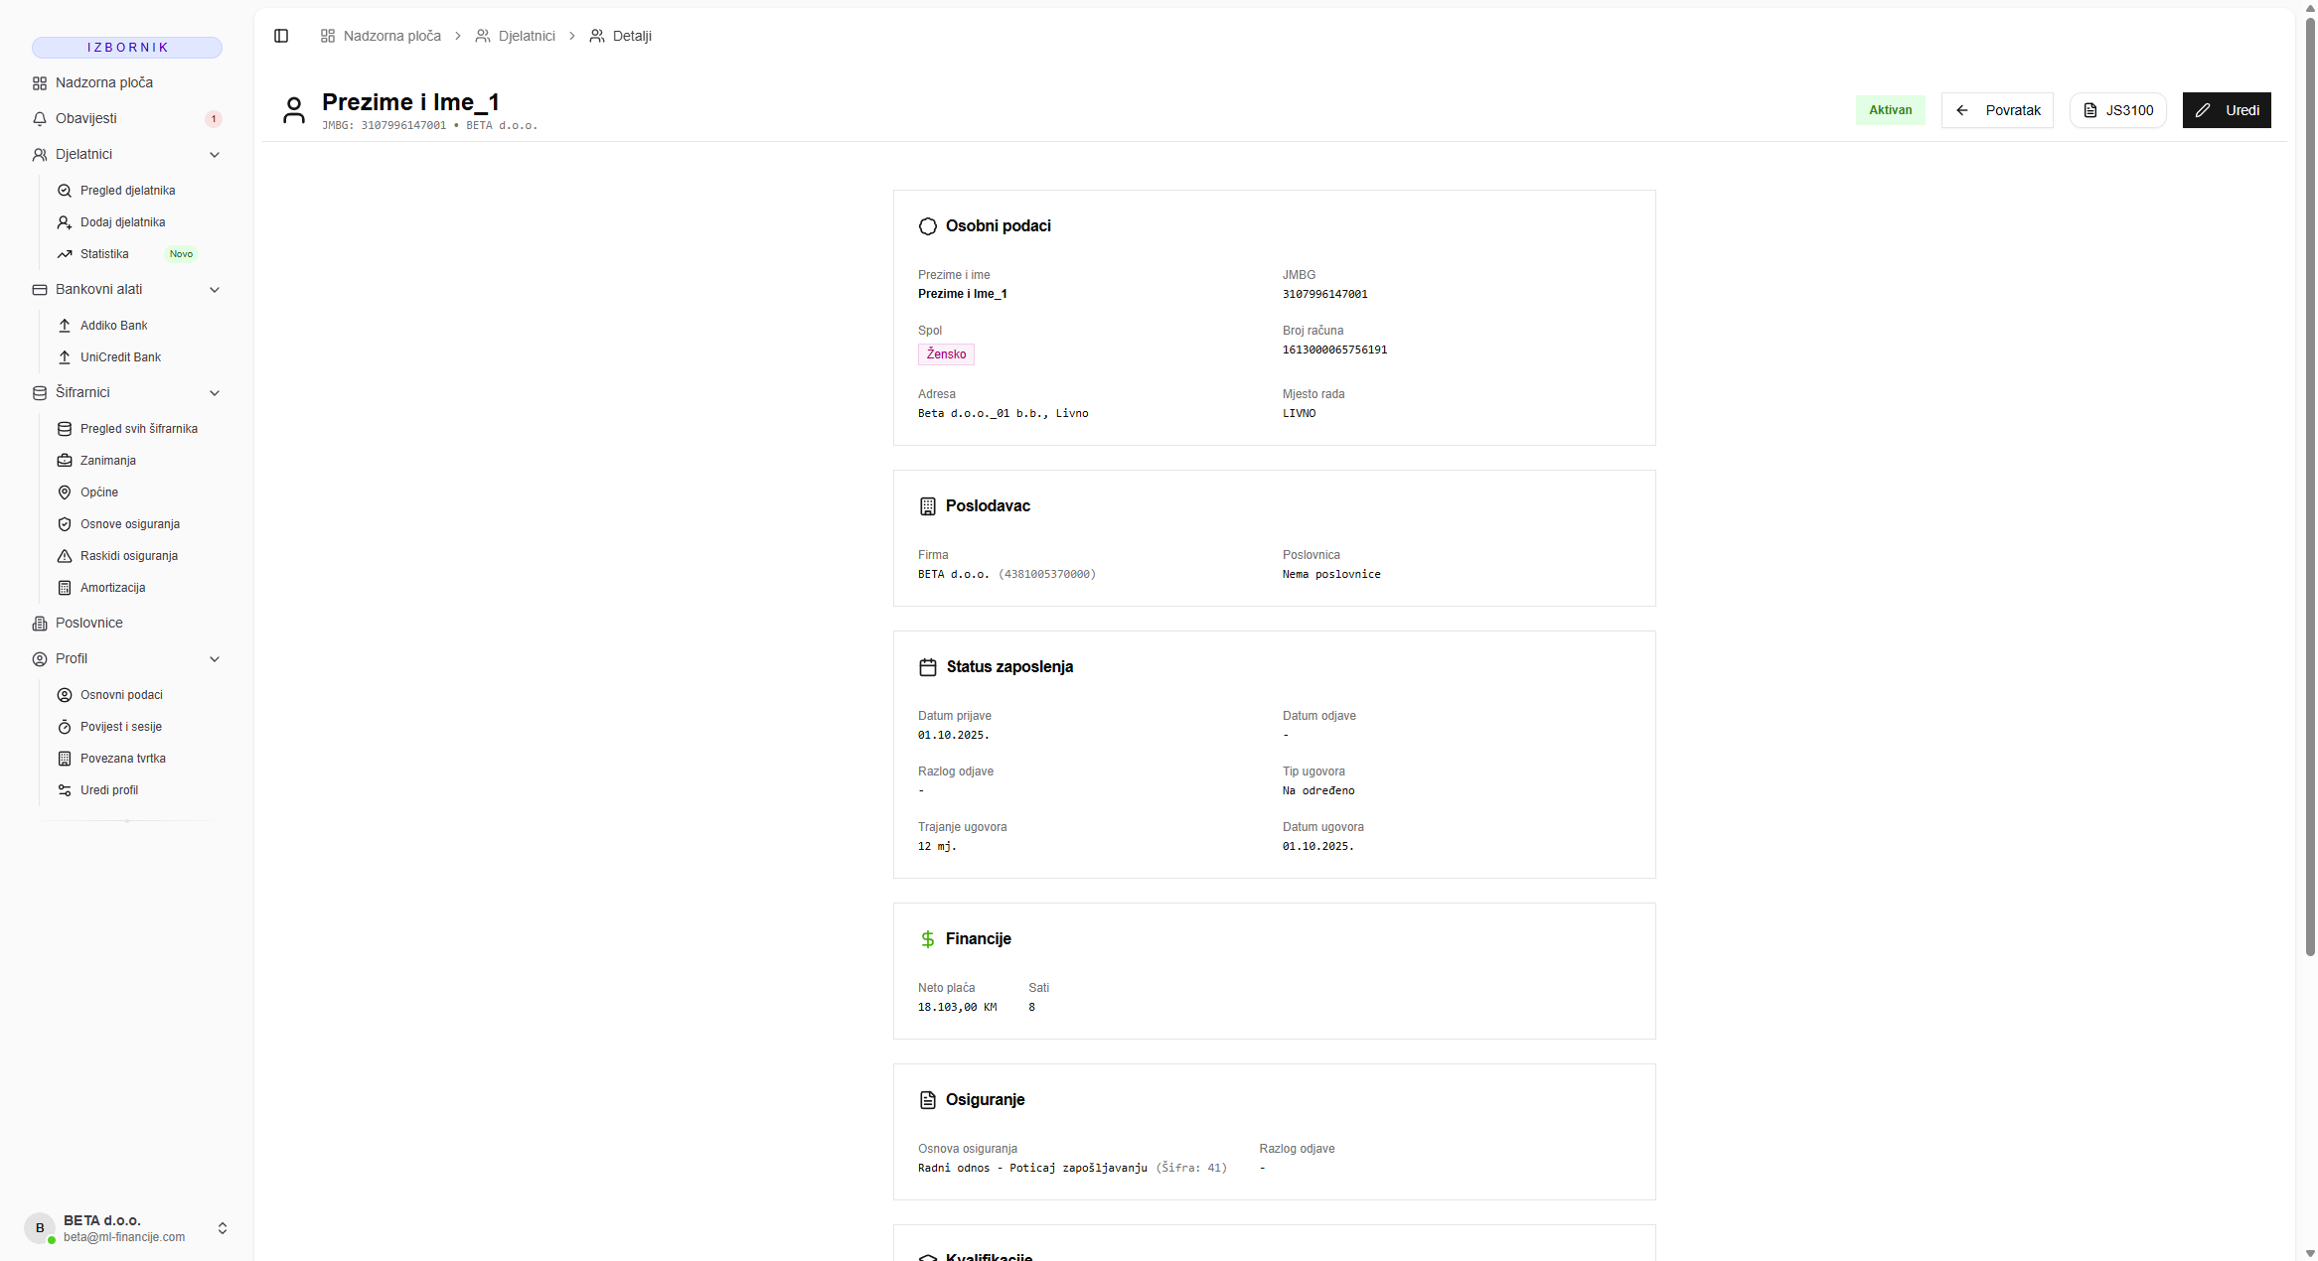
Task: Click the Povratak back button
Action: (x=1997, y=110)
